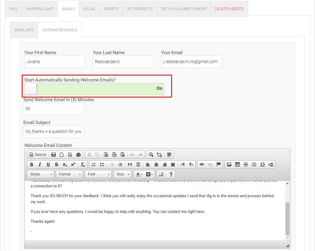
Task: Open the smiley emoticon picker
Action: tap(254, 164)
